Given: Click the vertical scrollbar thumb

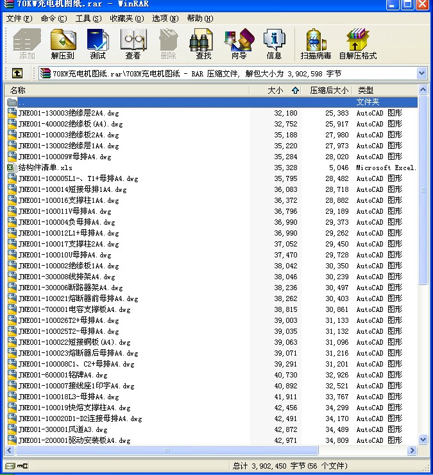Looking at the screenshot, I should (423, 190).
